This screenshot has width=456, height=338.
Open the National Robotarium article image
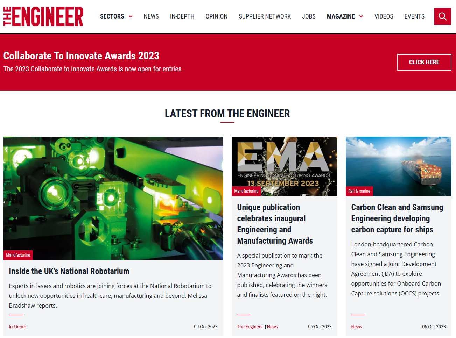tap(113, 198)
